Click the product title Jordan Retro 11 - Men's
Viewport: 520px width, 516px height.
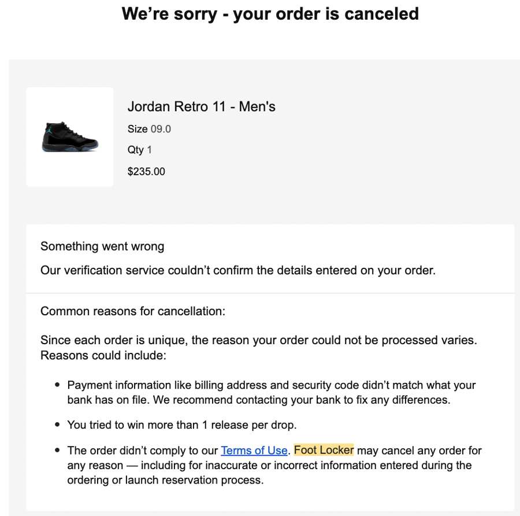point(201,107)
